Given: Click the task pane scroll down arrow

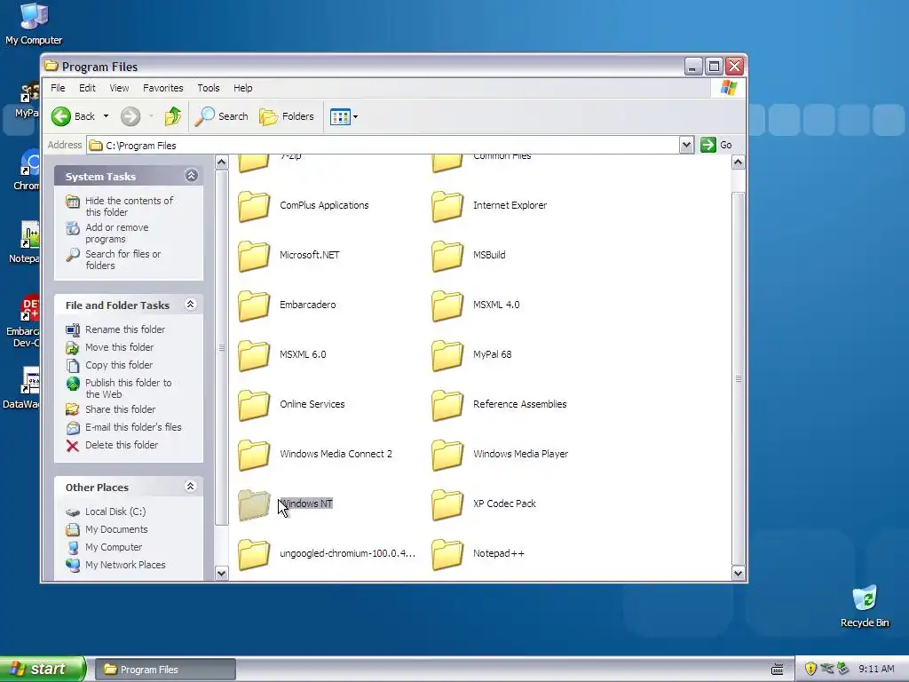Looking at the screenshot, I should (221, 574).
